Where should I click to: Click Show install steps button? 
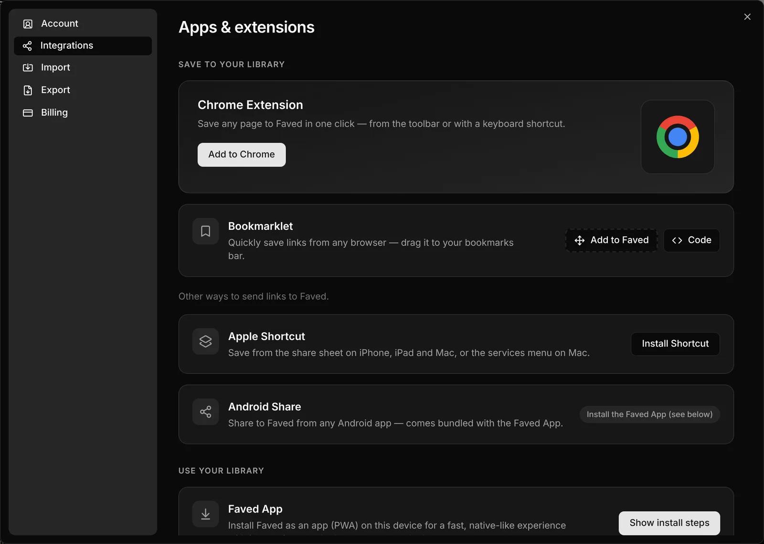tap(669, 523)
